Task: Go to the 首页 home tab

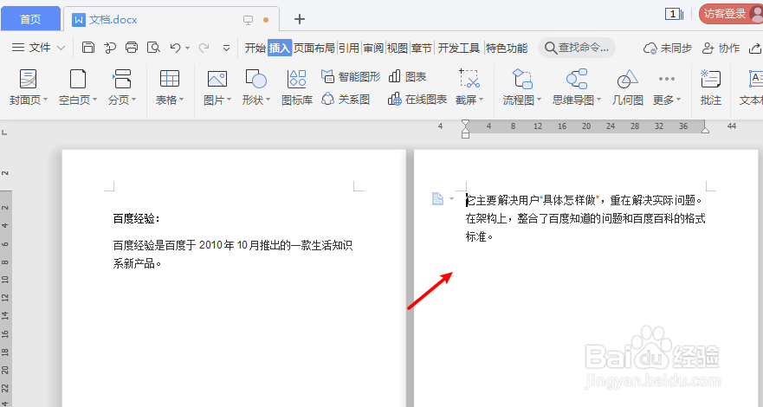Action: coord(30,19)
